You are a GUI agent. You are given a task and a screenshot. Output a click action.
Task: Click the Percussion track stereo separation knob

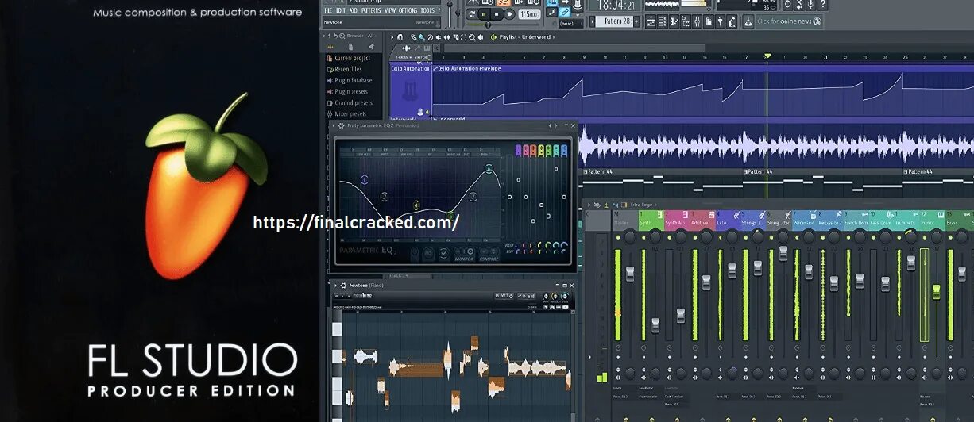pos(809,374)
